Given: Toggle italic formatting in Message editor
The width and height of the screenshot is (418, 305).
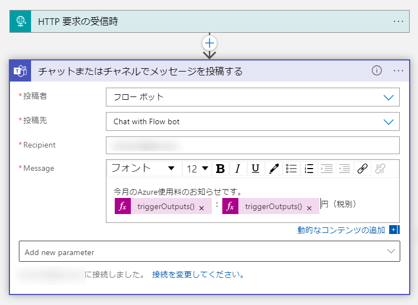Looking at the screenshot, I should tap(238, 169).
